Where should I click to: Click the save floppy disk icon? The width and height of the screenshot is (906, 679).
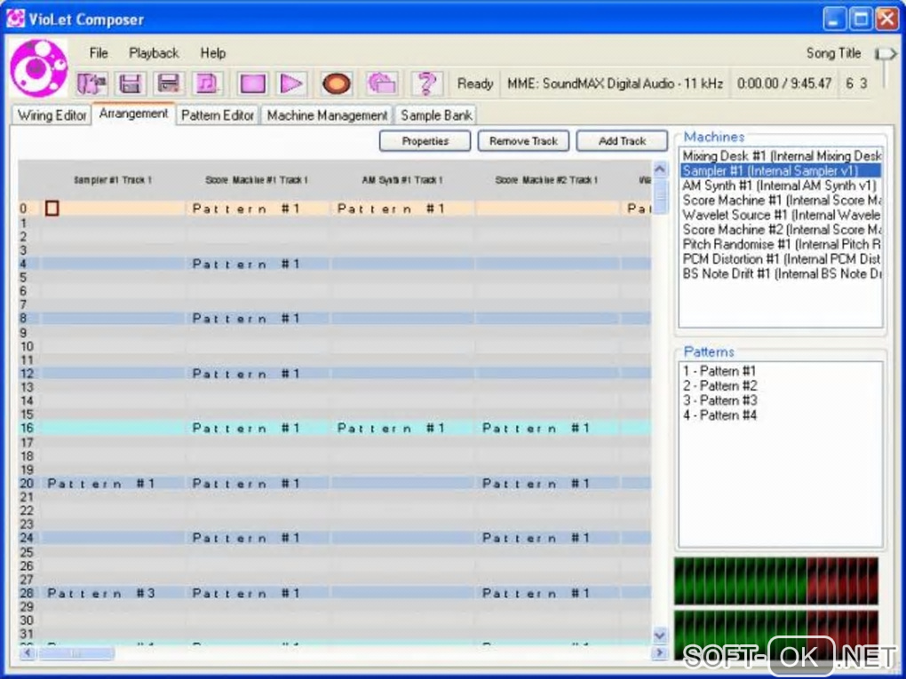pos(131,83)
